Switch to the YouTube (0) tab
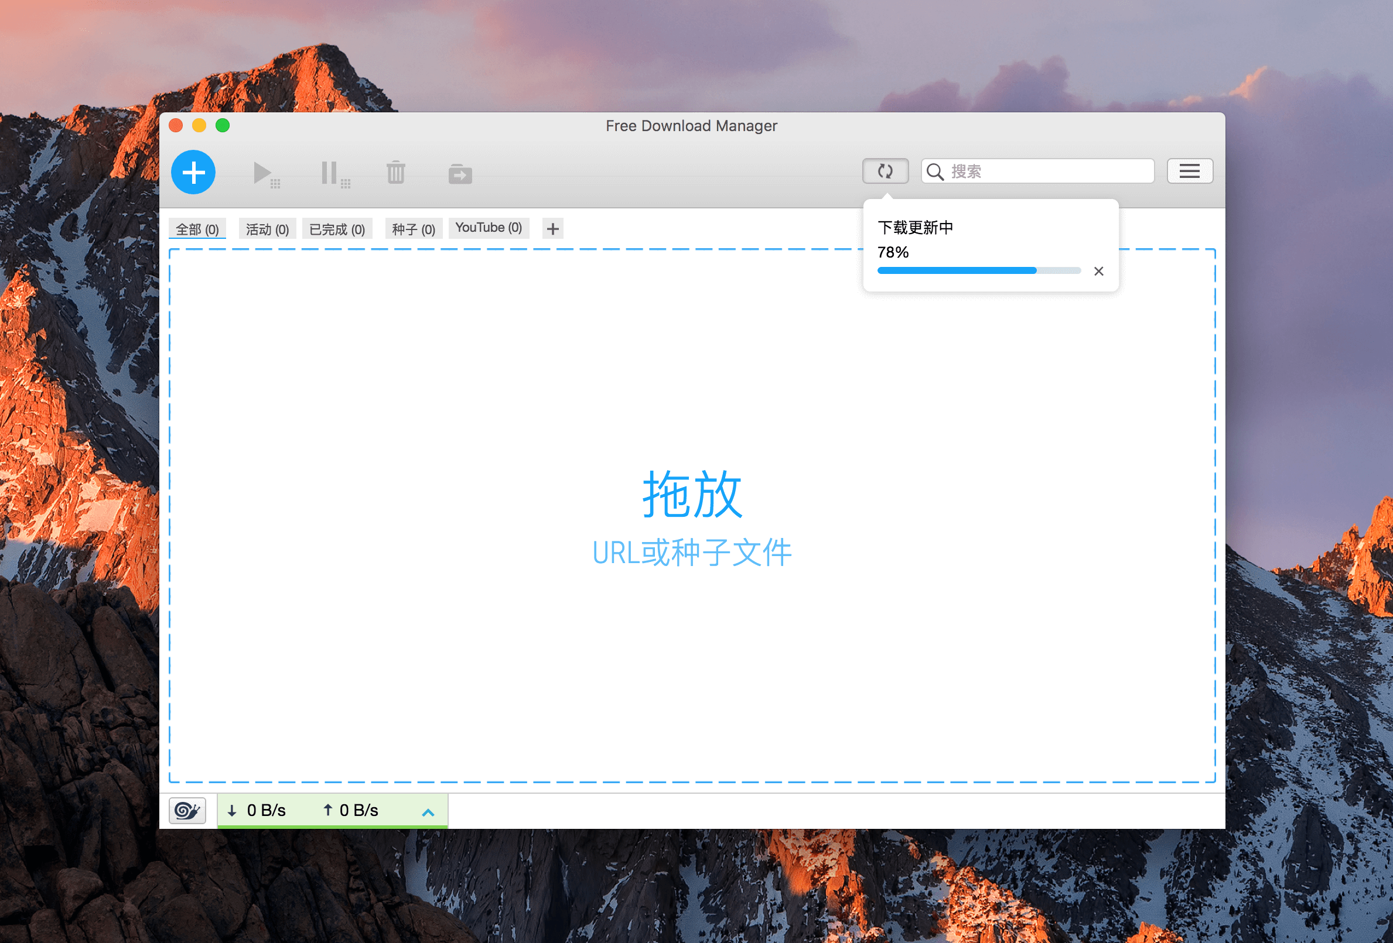Screen dimensions: 1393x943 tap(489, 228)
